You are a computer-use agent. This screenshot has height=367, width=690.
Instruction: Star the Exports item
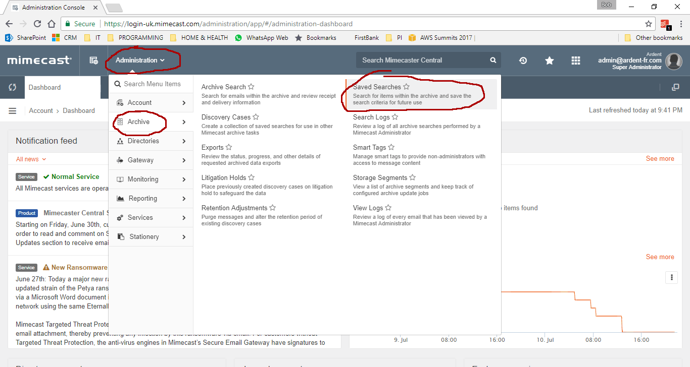[x=229, y=147]
